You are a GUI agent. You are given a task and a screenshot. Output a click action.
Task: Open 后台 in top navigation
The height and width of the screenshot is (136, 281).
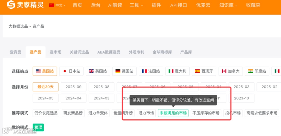96,5
